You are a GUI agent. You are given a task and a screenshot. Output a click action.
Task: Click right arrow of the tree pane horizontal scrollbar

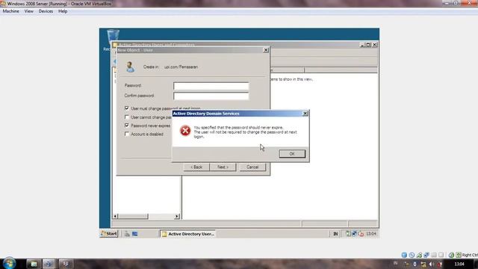click(177, 216)
